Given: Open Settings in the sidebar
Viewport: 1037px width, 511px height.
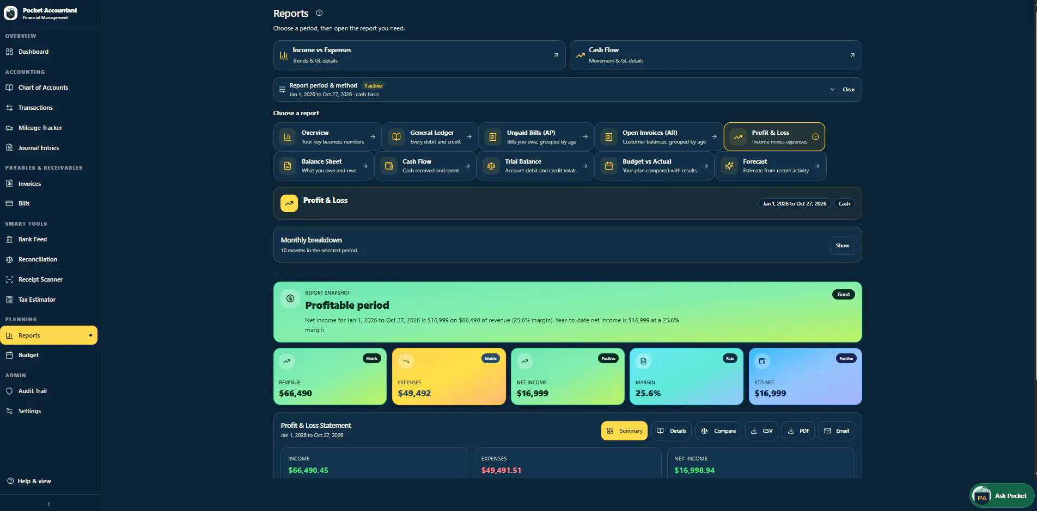Looking at the screenshot, I should (49, 411).
